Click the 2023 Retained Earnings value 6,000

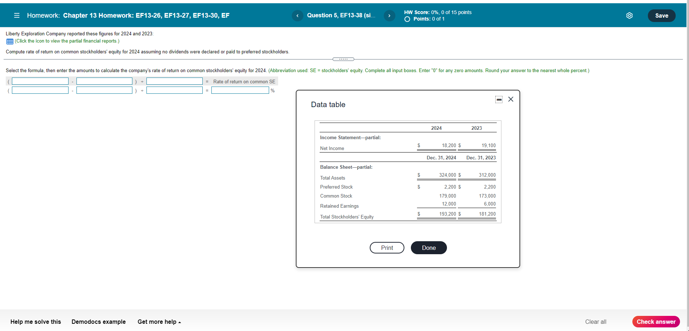pyautogui.click(x=490, y=204)
